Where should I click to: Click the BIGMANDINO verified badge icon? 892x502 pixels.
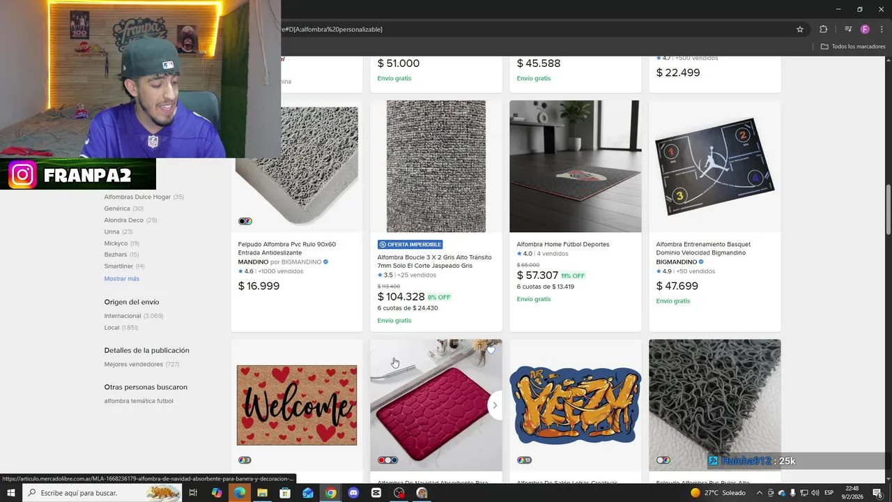pos(701,262)
